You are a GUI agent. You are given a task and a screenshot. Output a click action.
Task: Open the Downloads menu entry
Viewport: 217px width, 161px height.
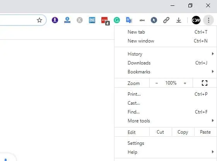[x=166, y=63]
